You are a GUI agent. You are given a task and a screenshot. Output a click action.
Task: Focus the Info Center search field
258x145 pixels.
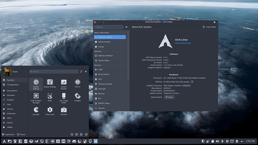[x=109, y=27]
